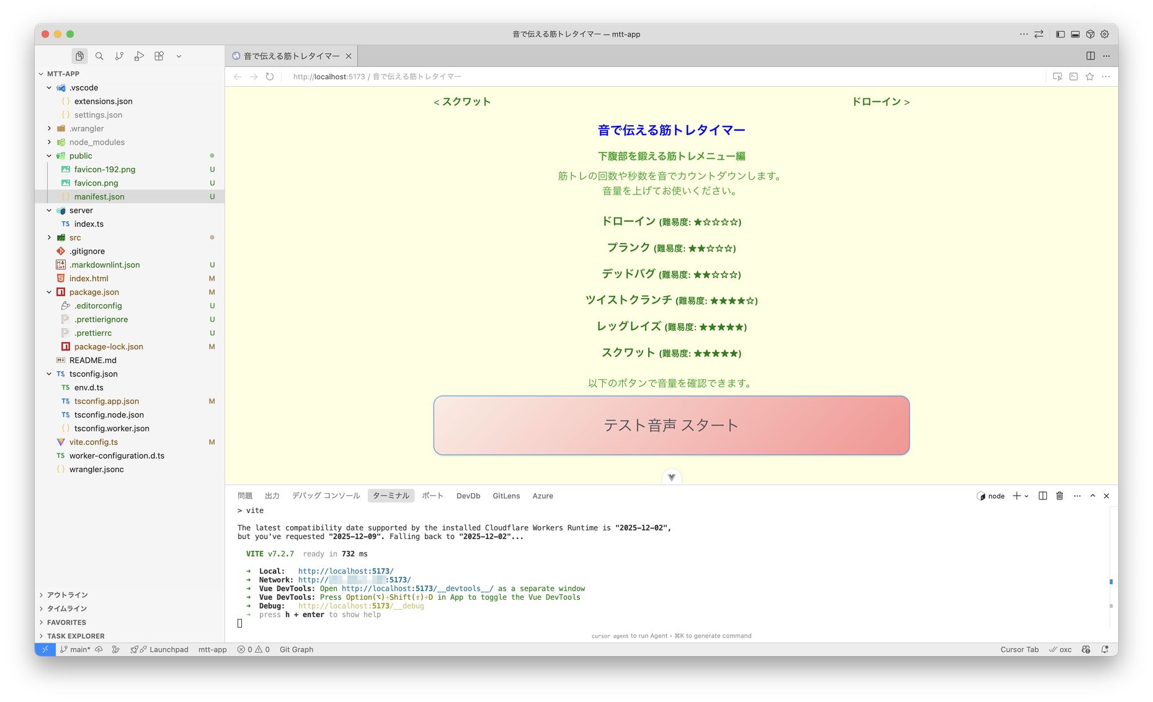Image resolution: width=1153 pixels, height=702 pixels.
Task: Toggle the bottom panel layout icon
Action: (1075, 35)
